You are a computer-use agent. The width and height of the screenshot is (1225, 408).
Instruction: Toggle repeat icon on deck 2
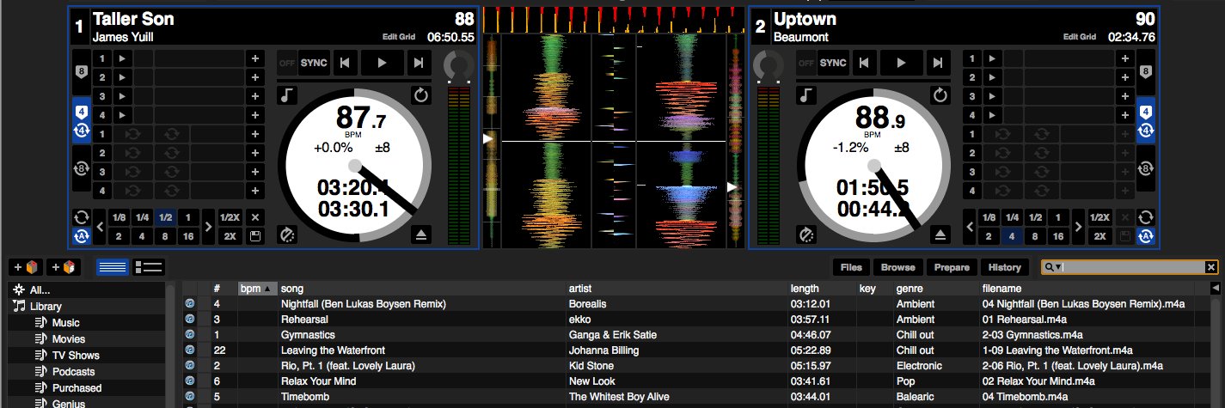coord(940,94)
